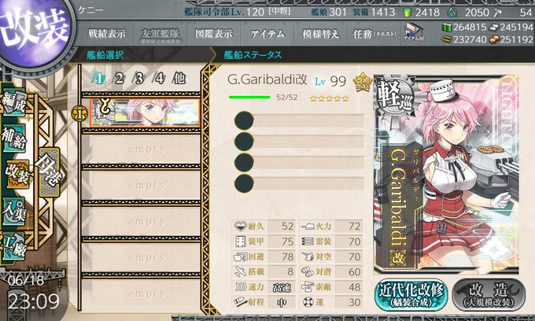535x321 pixels.
Task: Open the Item Shop icon in top bar
Action: pos(414,33)
